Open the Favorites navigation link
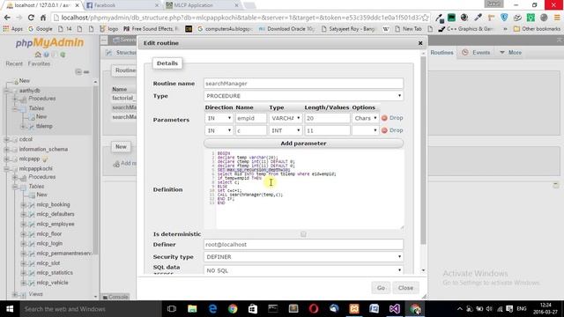 (x=39, y=63)
